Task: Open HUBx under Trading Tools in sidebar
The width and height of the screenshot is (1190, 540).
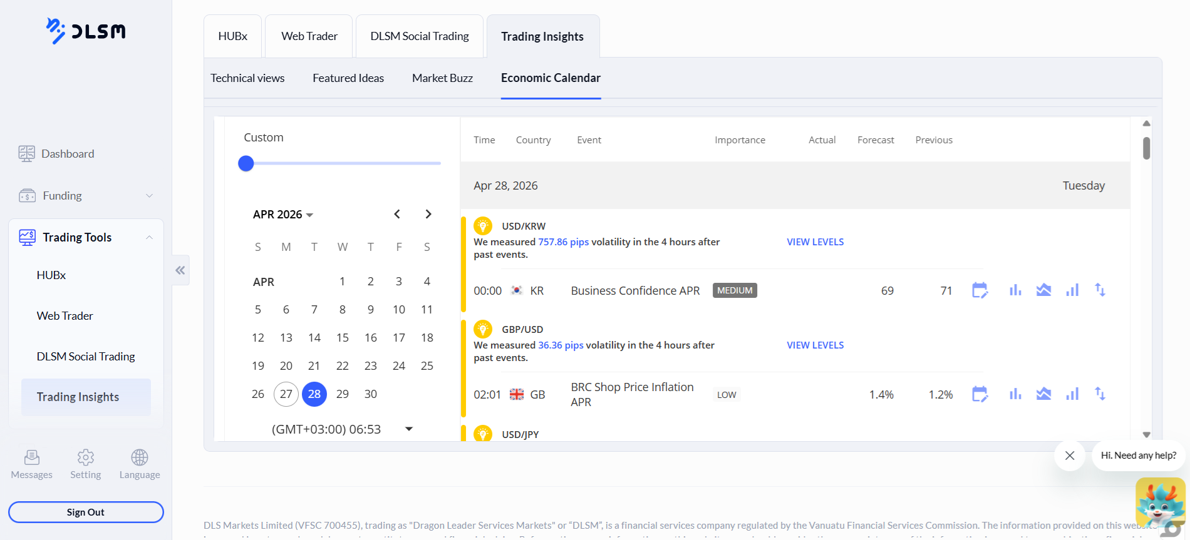Action: point(51,275)
